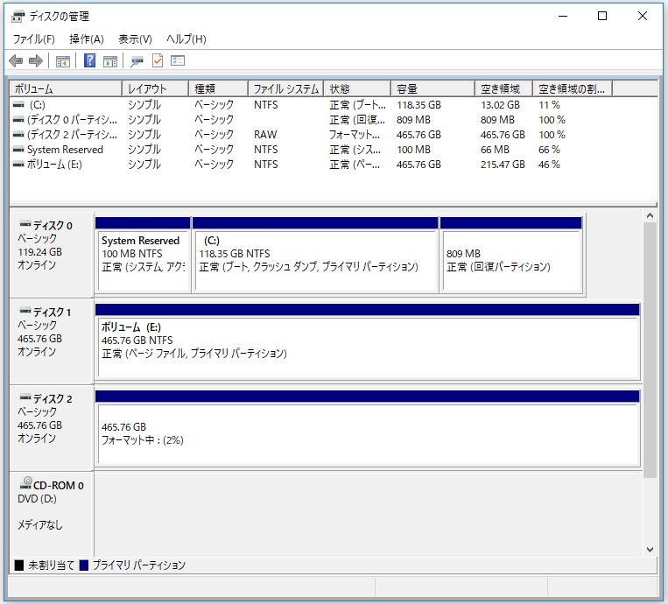Viewport: 668px width, 604px height.
Task: Click the ディスク 2 disk icon
Action: point(25,397)
